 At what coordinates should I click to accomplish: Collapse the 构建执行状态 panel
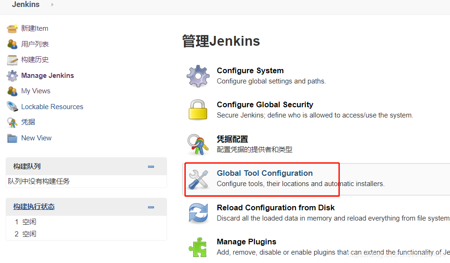151,207
